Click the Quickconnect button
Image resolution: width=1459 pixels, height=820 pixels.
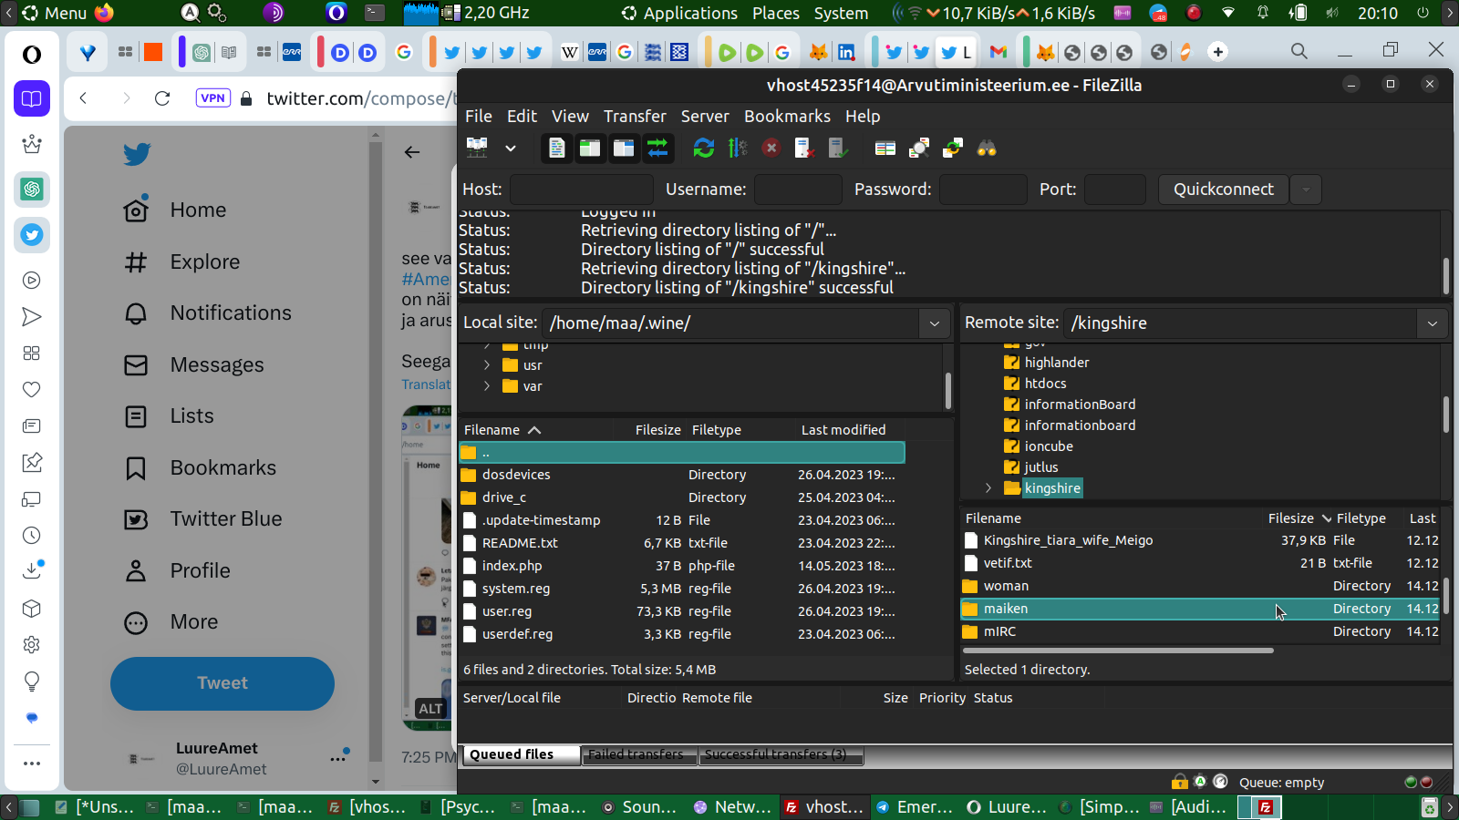click(1223, 190)
